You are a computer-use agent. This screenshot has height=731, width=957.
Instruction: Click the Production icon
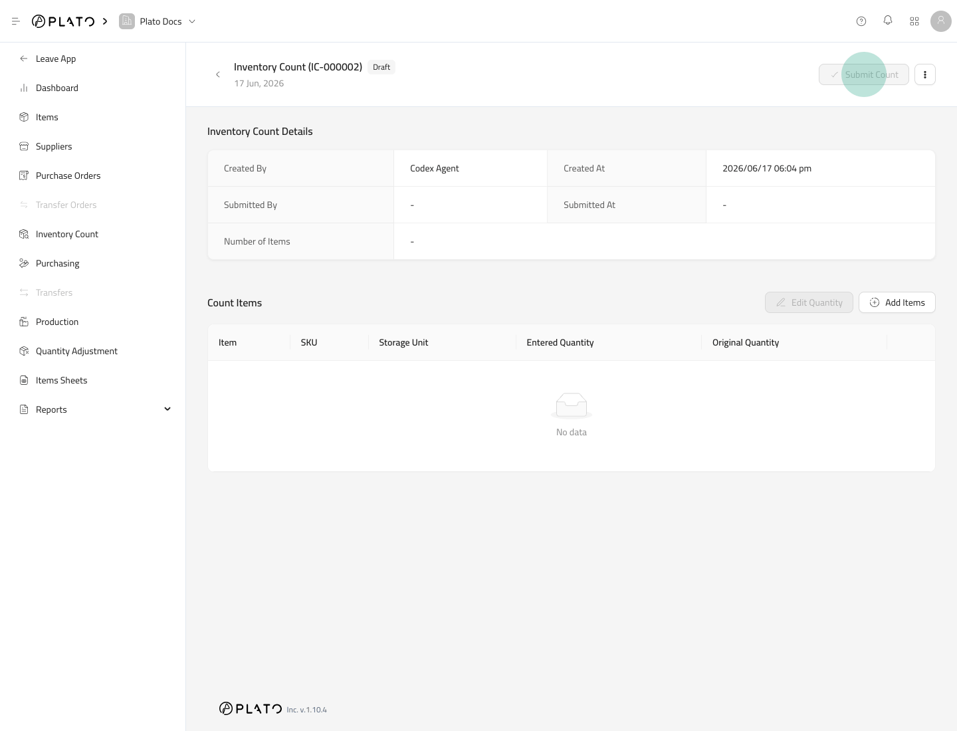24,322
